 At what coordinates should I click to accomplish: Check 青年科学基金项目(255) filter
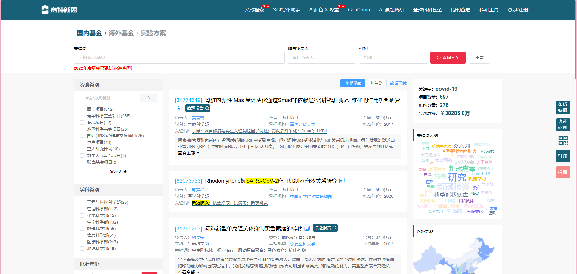click(82, 116)
